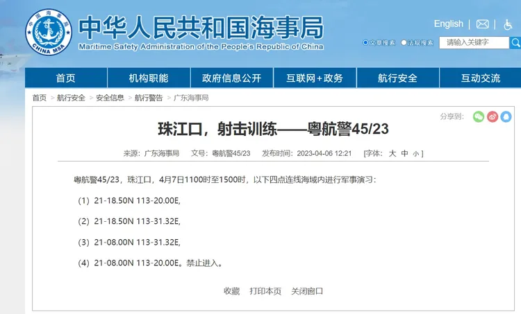Screen dimensions: 521x314
Task: Switch to the English site
Action: click(448, 24)
